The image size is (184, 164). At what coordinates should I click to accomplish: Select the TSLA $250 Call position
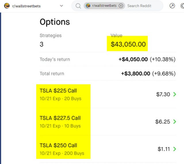click(58, 145)
